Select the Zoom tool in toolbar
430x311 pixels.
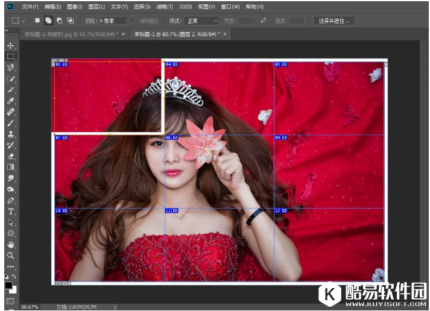tap(11, 256)
